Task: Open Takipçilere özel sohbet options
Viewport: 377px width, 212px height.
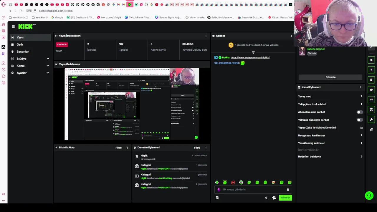Action: click(330, 104)
